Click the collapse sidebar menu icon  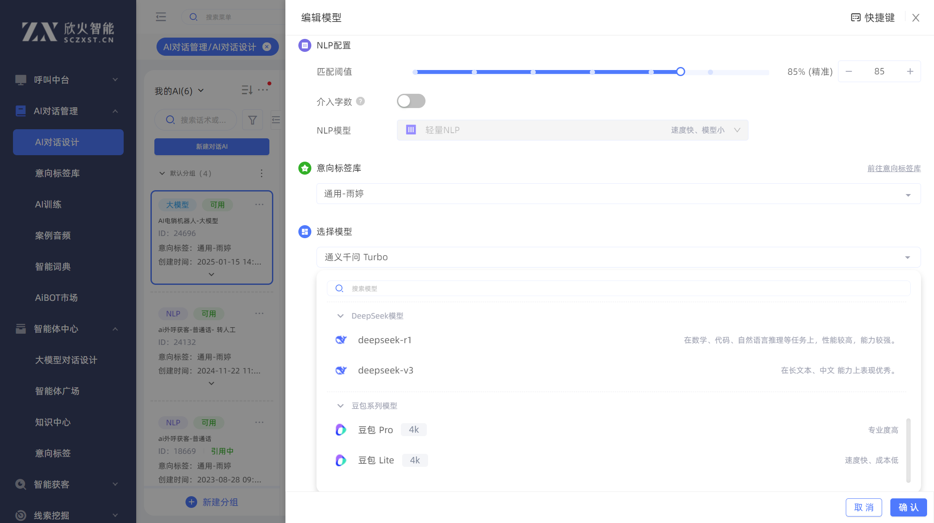[x=161, y=17]
